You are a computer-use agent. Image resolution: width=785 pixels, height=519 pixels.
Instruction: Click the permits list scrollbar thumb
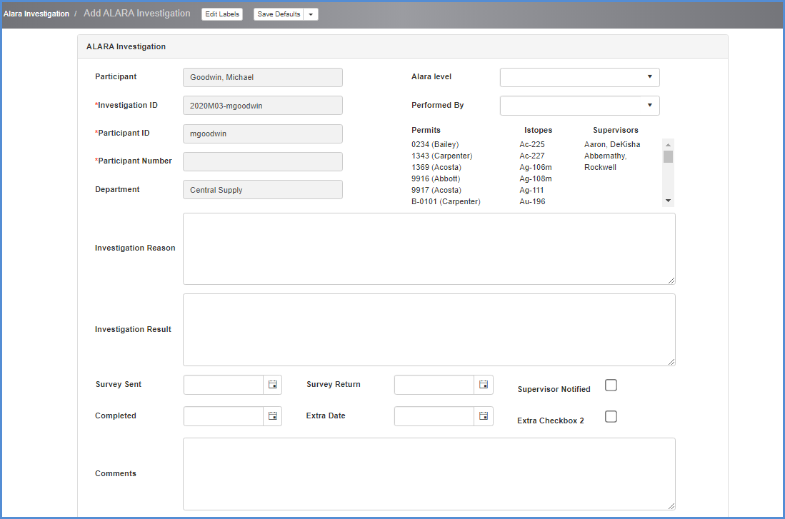pos(668,156)
